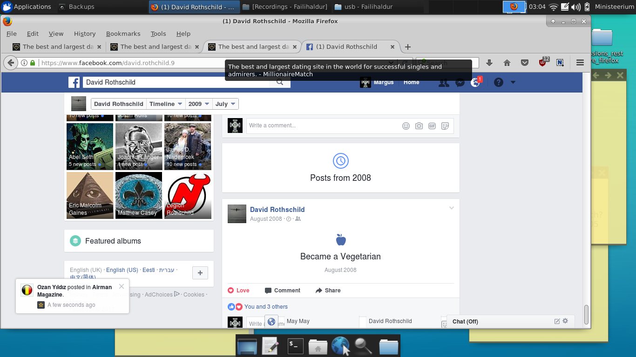Click the Pocket toolbar icon
636x357 pixels.
[x=525, y=63]
